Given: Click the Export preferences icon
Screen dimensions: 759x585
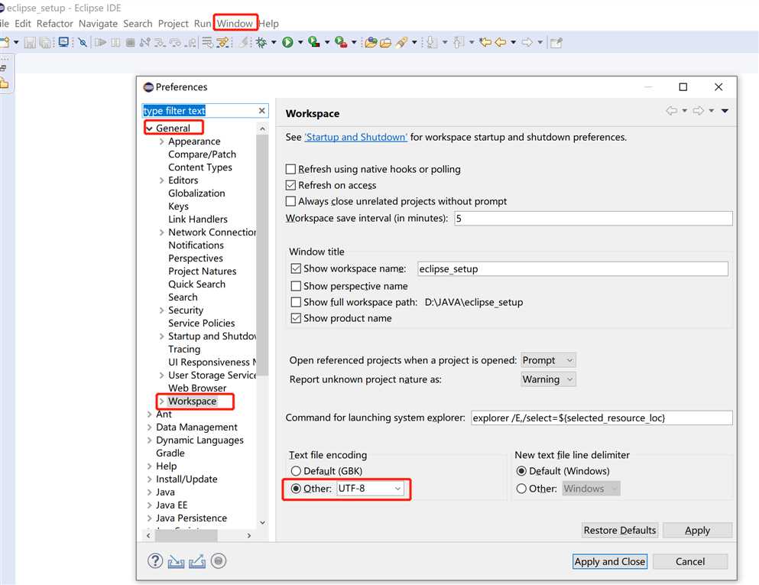Looking at the screenshot, I should pos(197,561).
